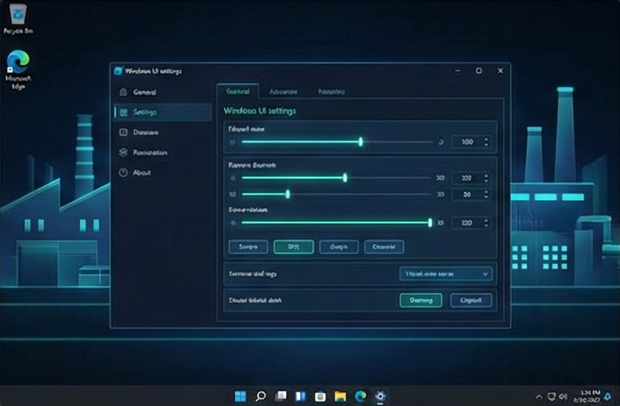This screenshot has height=406, width=620.
Task: Click the round clock-like icon beside About
Action: [123, 173]
